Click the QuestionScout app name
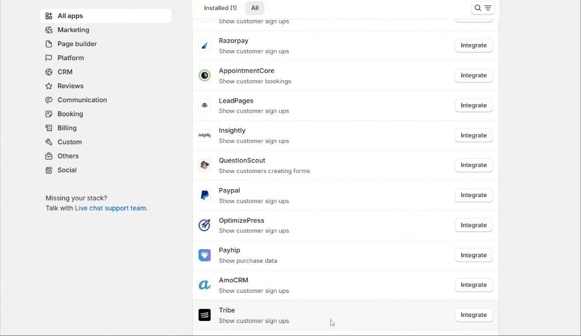Viewport: 581px width, 336px height. (x=242, y=160)
